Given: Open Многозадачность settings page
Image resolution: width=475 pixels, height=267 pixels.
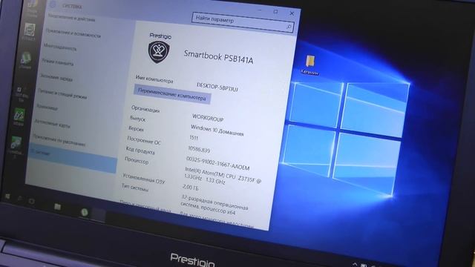Looking at the screenshot, I should 60,47.
